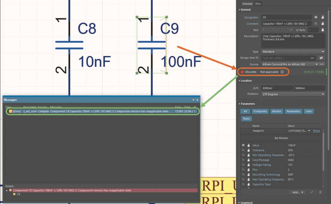The width and height of the screenshot is (331, 204).
Task: Select the General tab
Action: click(247, 4)
